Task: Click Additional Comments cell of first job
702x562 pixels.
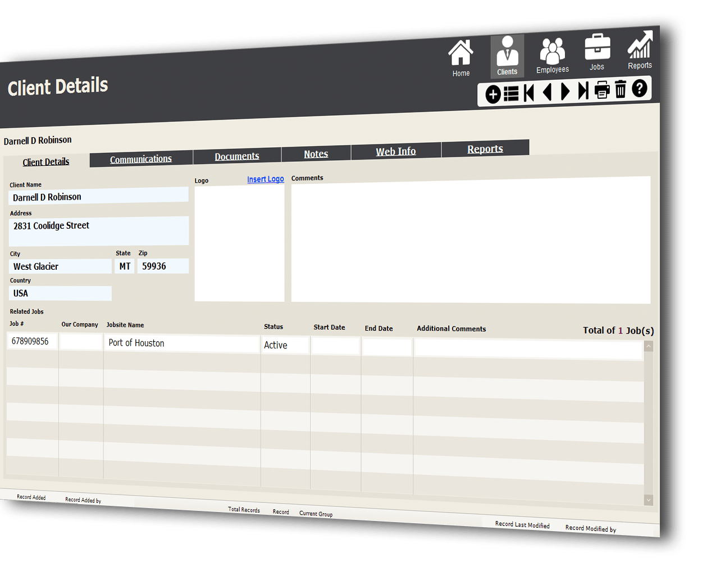Action: click(528, 350)
